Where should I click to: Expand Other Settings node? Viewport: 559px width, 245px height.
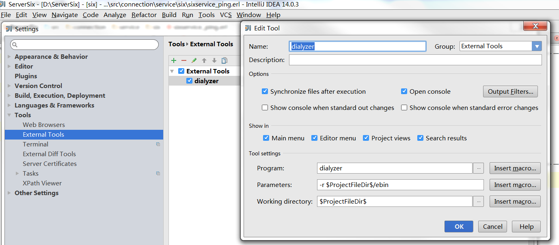pyautogui.click(x=9, y=193)
